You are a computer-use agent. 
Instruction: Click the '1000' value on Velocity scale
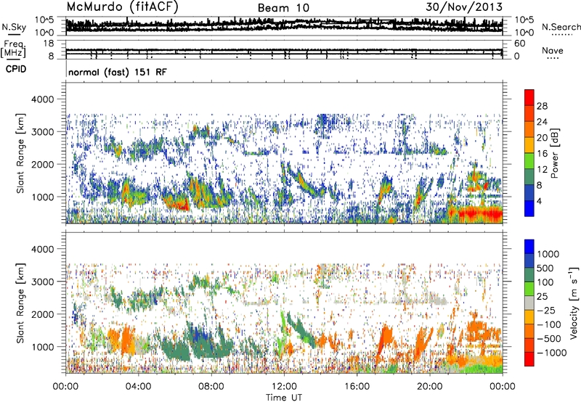[x=548, y=254]
